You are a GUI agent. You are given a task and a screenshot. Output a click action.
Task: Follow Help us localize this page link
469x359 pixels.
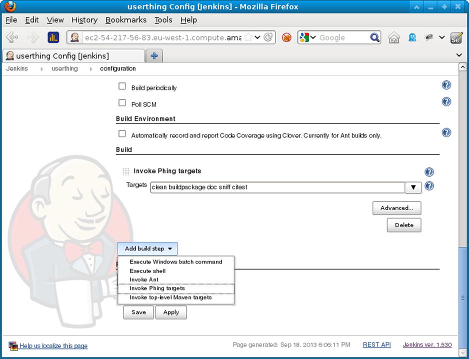[53, 346]
